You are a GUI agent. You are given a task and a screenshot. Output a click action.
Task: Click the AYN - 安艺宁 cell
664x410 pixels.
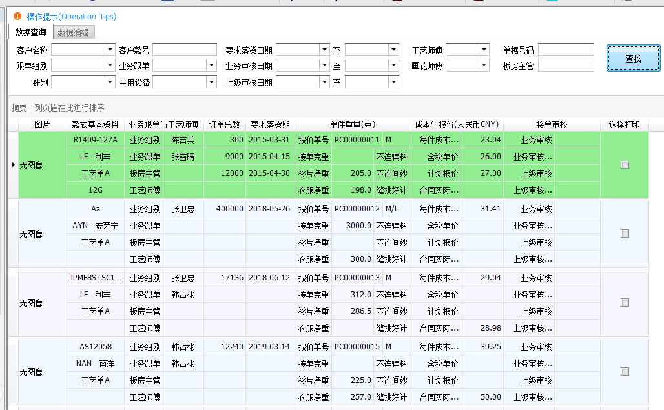click(96, 226)
